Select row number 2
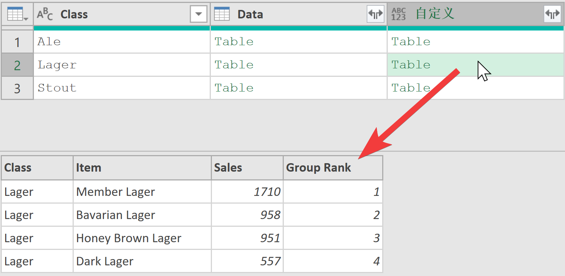This screenshot has height=276, width=565. click(x=17, y=65)
